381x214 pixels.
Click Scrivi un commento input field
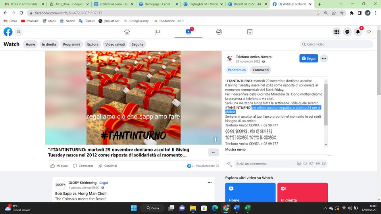click(x=266, y=164)
